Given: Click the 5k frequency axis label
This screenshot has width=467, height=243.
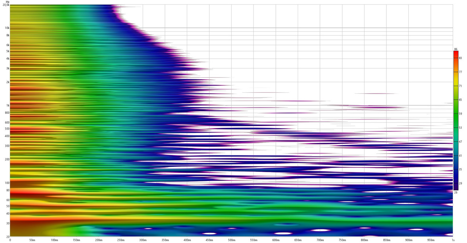Looking at the screenshot, I should pos(8,51).
